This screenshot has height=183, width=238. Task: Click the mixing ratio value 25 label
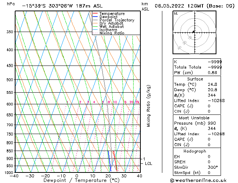click(x=137, y=102)
